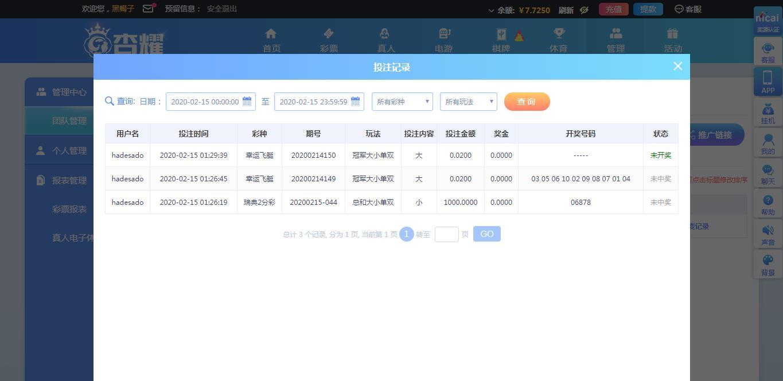Open the 聊天 chat sidebar icon
The image size is (783, 381).
[x=768, y=174]
